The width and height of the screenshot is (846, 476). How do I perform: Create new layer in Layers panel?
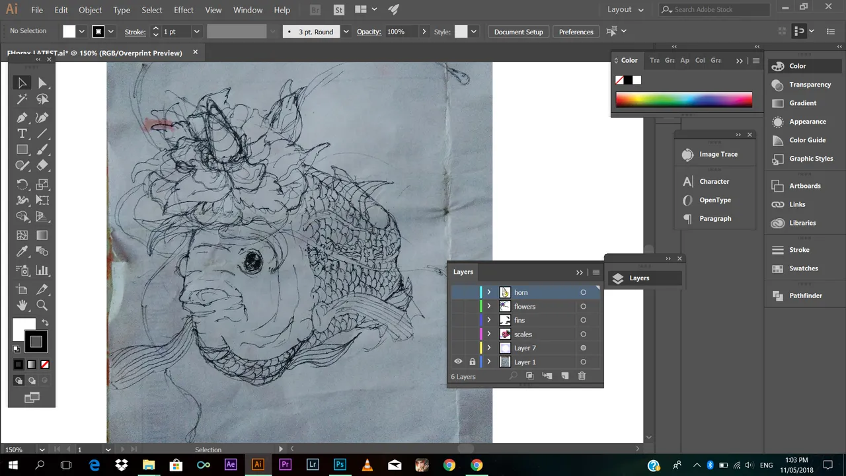click(x=564, y=376)
